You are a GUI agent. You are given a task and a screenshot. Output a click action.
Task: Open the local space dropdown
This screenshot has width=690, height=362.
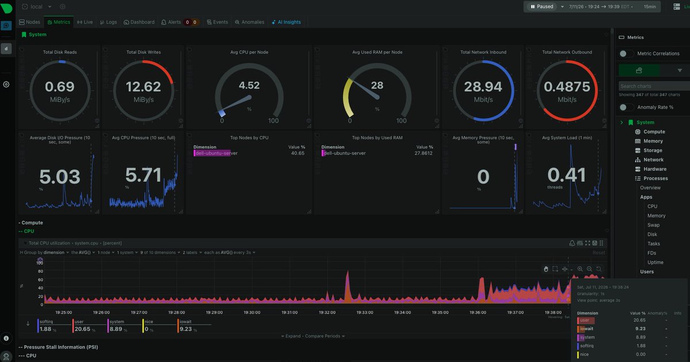click(37, 7)
